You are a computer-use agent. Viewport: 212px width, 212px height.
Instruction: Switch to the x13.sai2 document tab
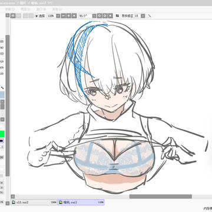(34, 202)
